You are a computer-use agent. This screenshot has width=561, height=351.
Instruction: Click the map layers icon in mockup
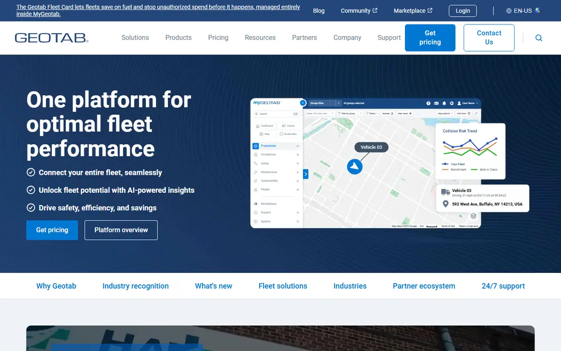pos(473,216)
